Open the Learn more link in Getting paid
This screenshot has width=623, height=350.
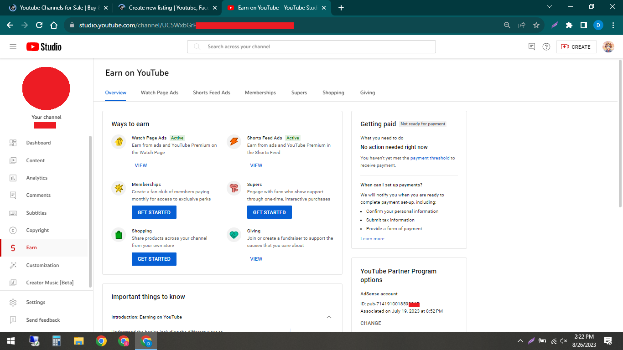pos(372,238)
